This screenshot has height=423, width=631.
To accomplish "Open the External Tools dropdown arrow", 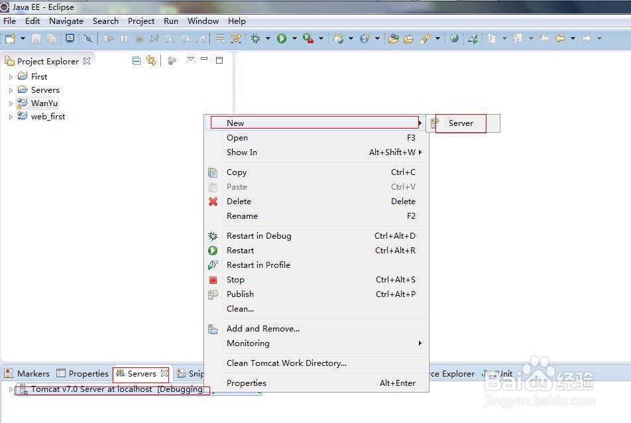I will (x=321, y=38).
